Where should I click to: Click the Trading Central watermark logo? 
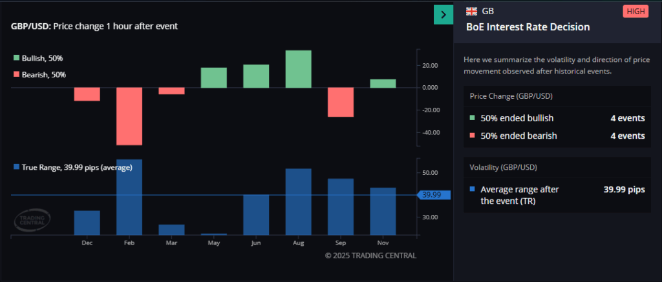pos(32,221)
